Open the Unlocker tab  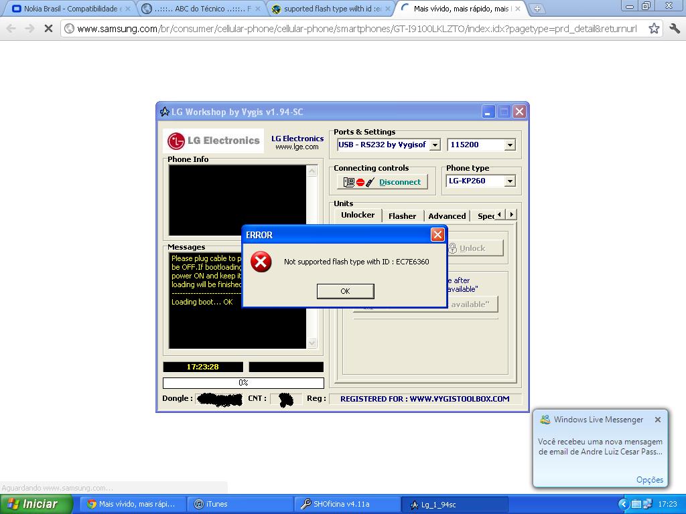[x=358, y=215]
